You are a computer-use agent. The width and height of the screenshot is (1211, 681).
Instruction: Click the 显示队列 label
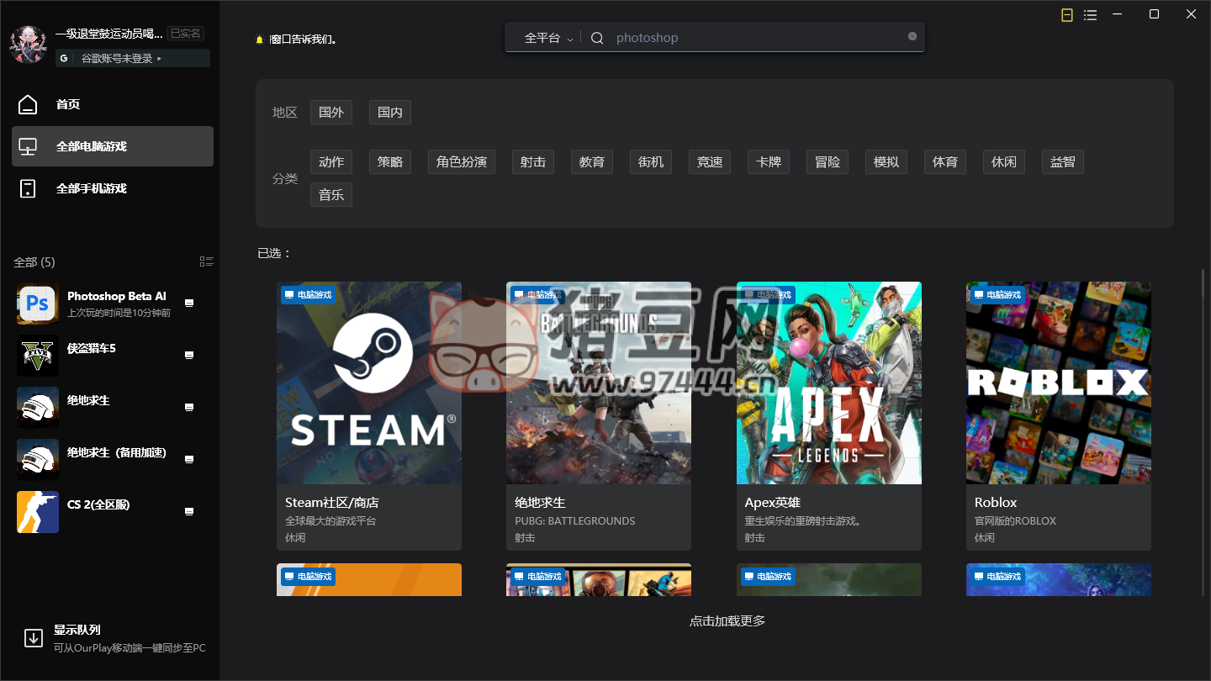[x=77, y=630]
